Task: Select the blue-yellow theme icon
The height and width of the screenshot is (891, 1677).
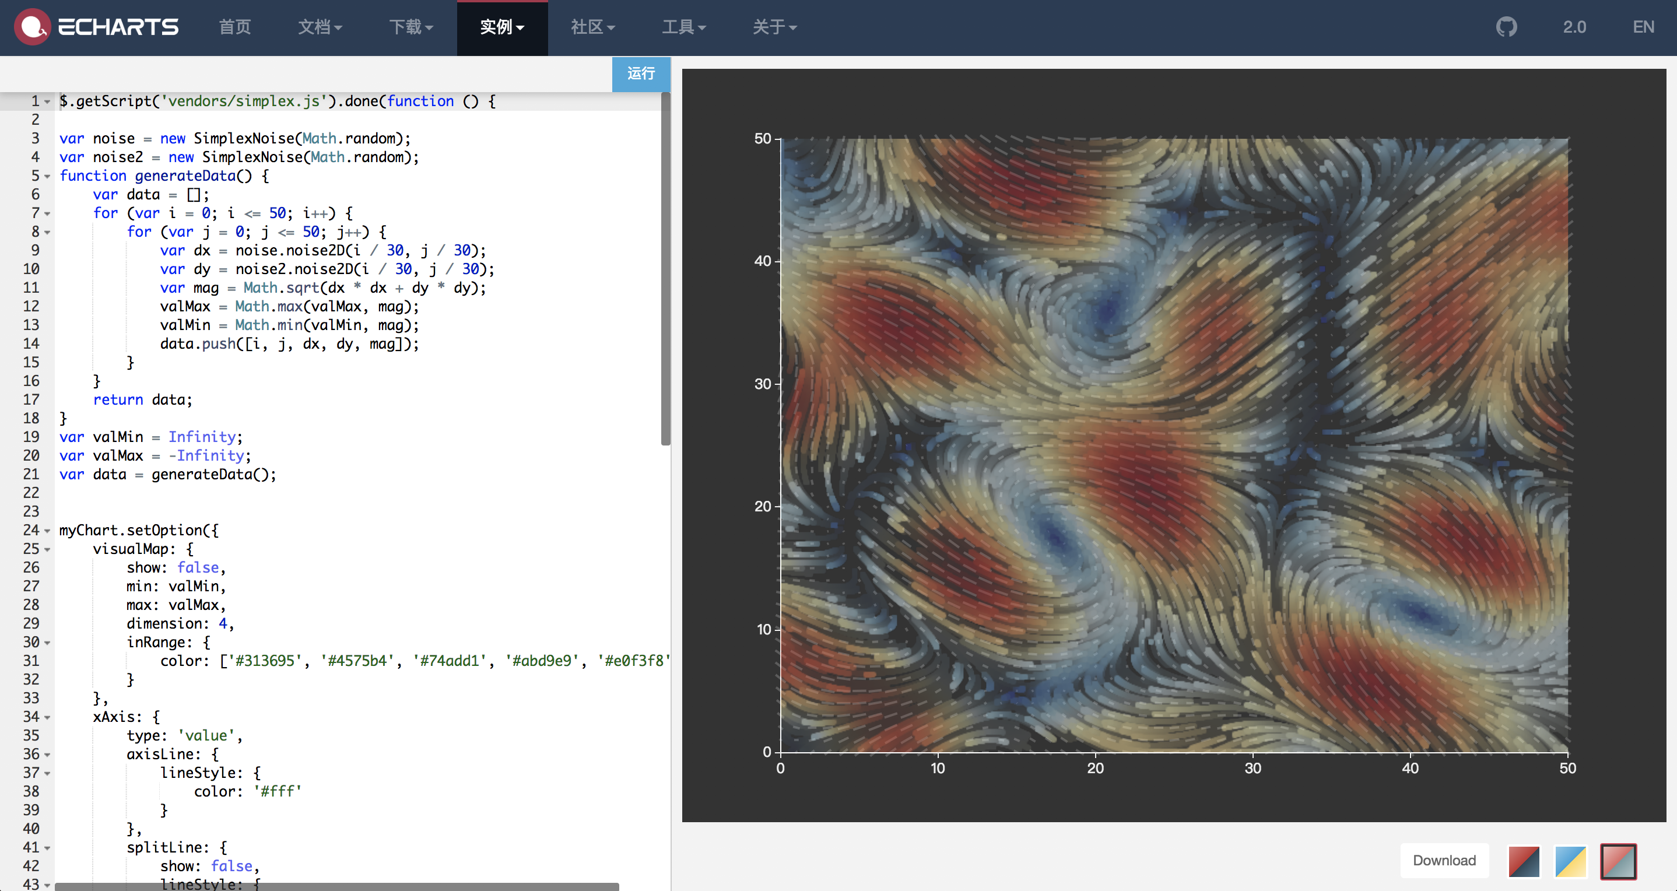Action: click(x=1570, y=861)
